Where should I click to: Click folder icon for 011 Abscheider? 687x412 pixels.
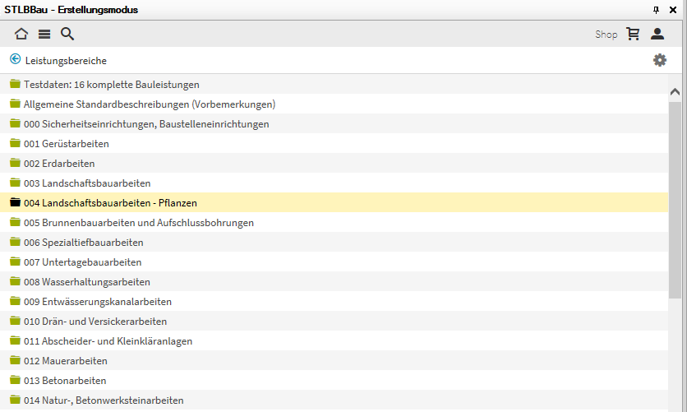point(16,340)
